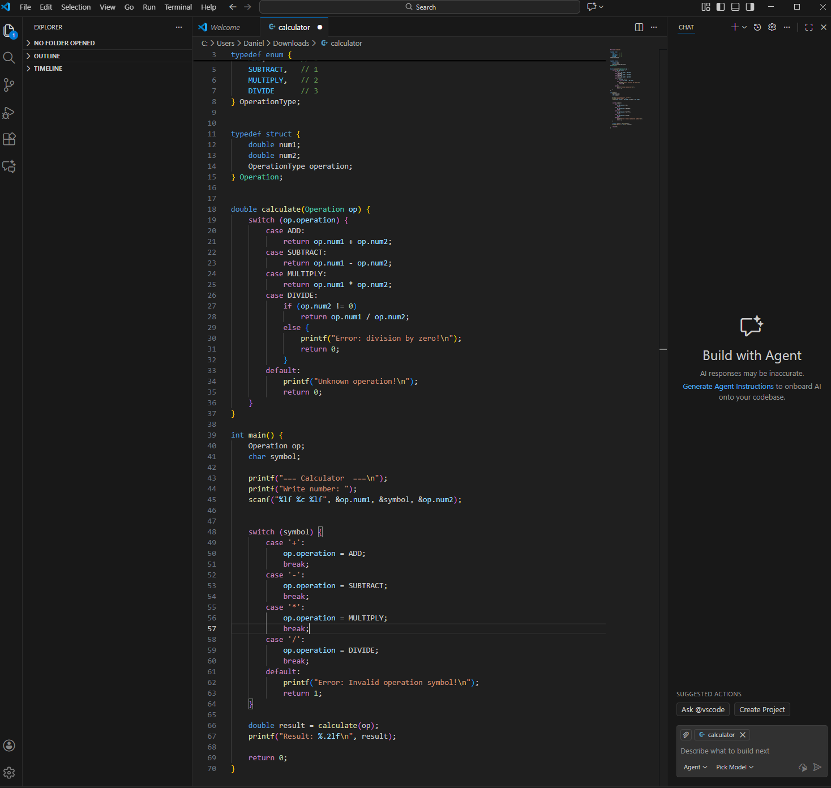Go back with the navigation arrow
The width and height of the screenshot is (831, 788).
(x=233, y=7)
